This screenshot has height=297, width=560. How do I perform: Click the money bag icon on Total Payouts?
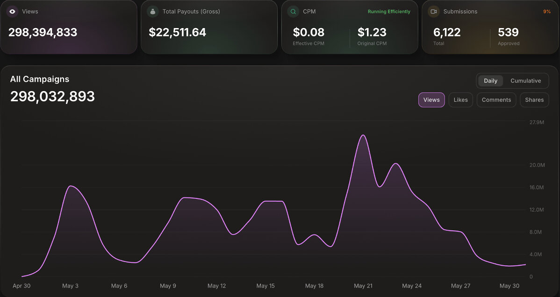click(x=152, y=11)
